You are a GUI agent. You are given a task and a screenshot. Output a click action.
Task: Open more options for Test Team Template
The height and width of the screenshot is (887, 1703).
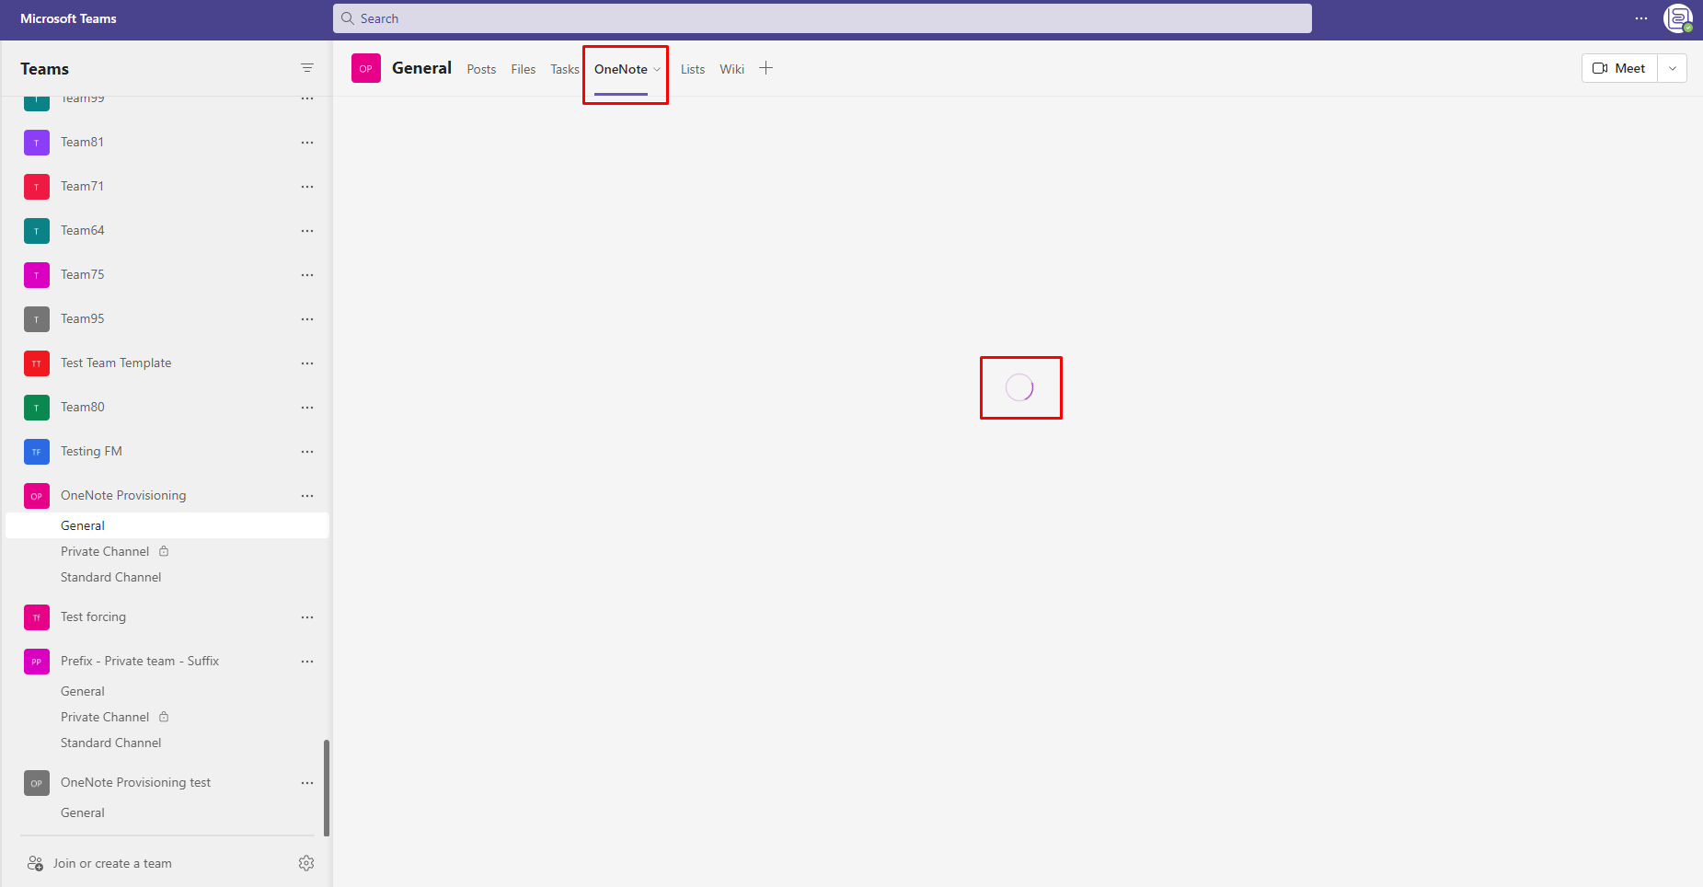[307, 363]
